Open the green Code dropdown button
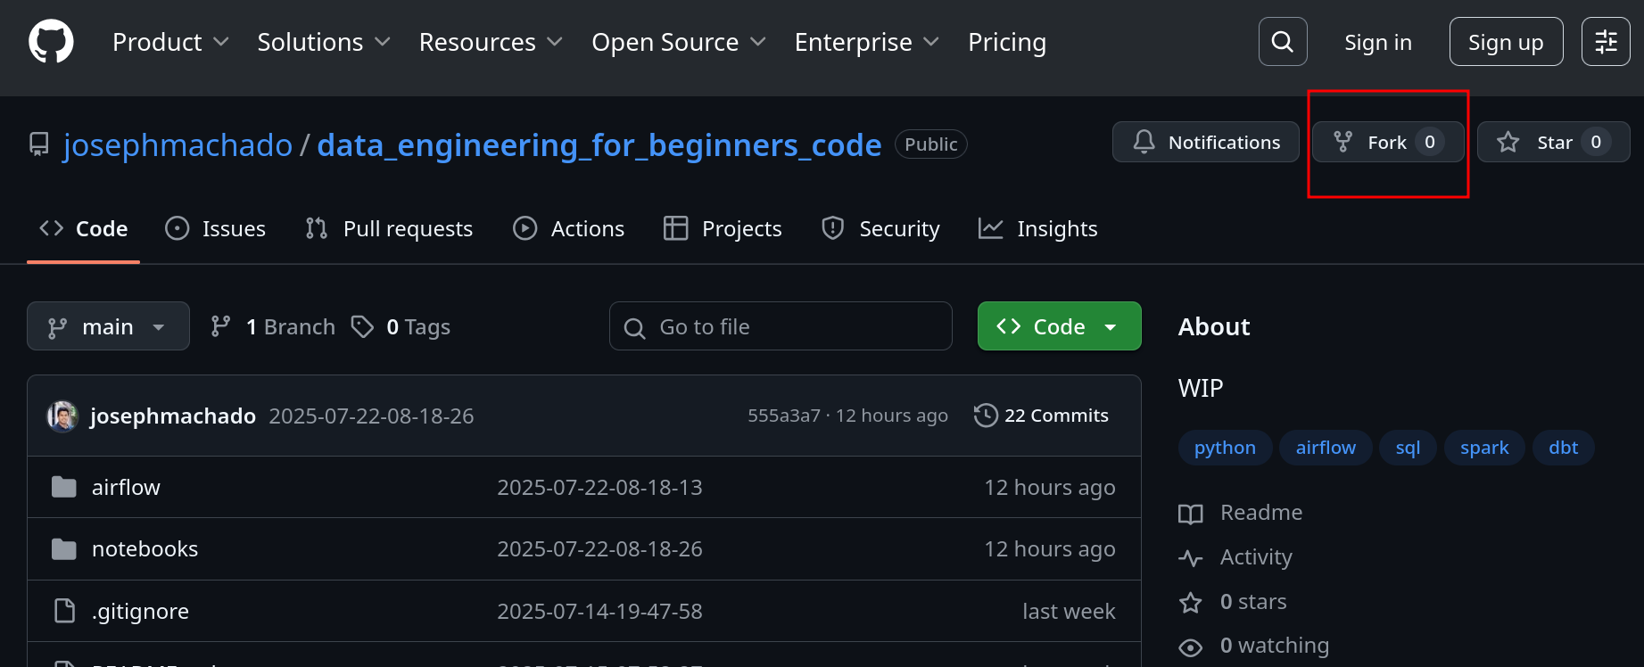1644x667 pixels. [1060, 326]
